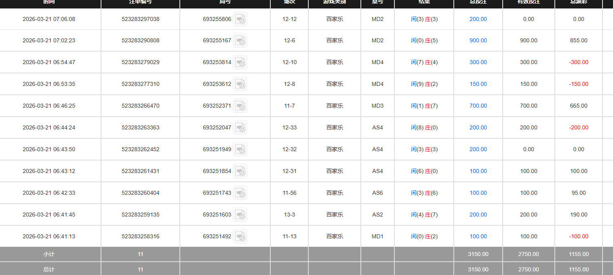Open replay icon beside round 693255167
Image resolution: width=613 pixels, height=275 pixels.
coord(240,41)
